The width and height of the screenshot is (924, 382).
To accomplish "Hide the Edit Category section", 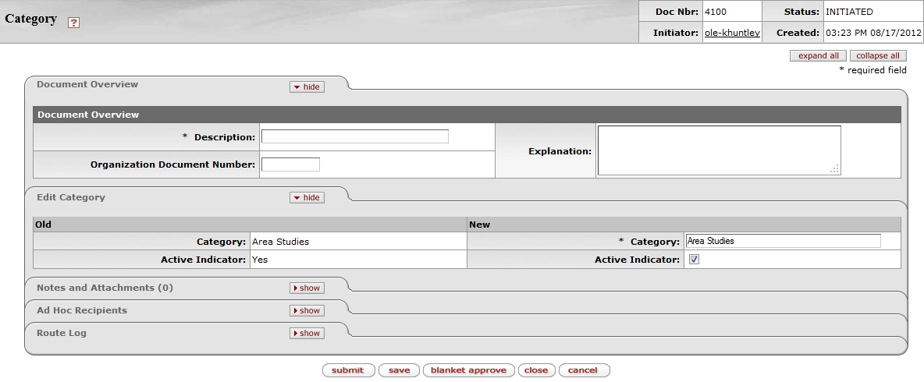I will 307,197.
